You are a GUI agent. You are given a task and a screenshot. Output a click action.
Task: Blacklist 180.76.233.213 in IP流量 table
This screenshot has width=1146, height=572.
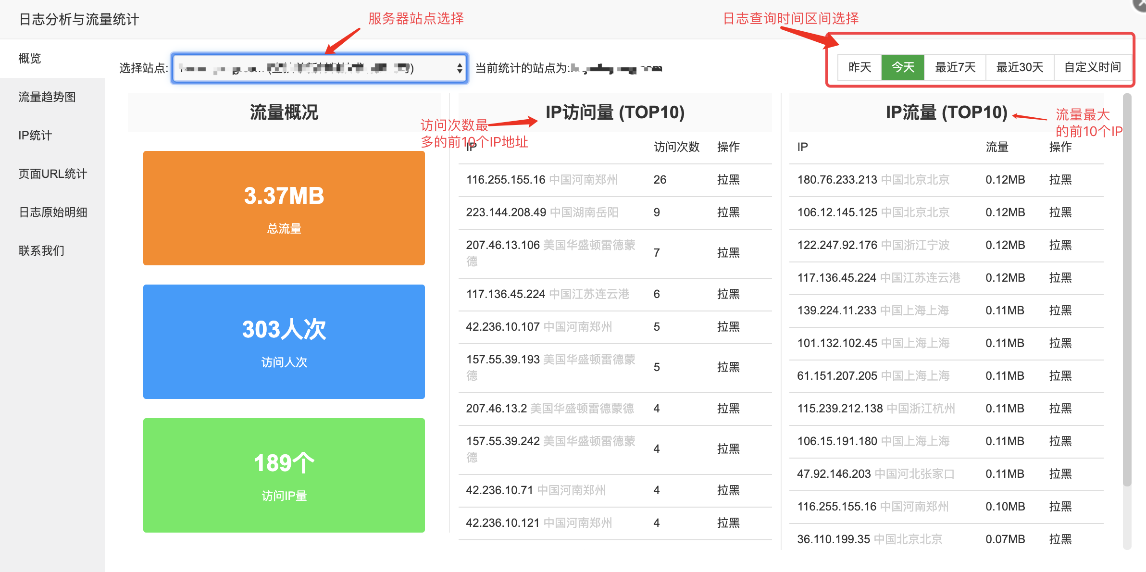coord(1060,180)
